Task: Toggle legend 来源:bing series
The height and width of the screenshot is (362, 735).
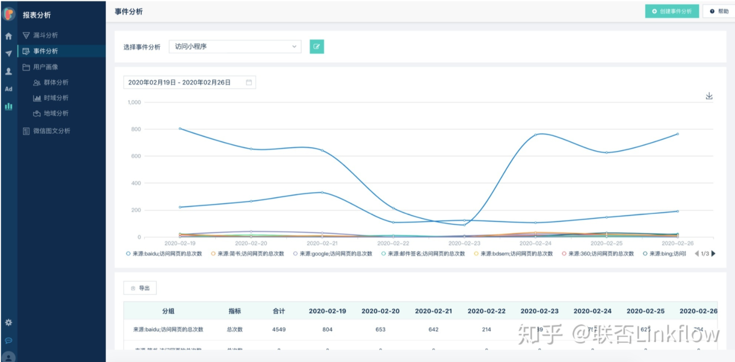Action: (x=664, y=253)
